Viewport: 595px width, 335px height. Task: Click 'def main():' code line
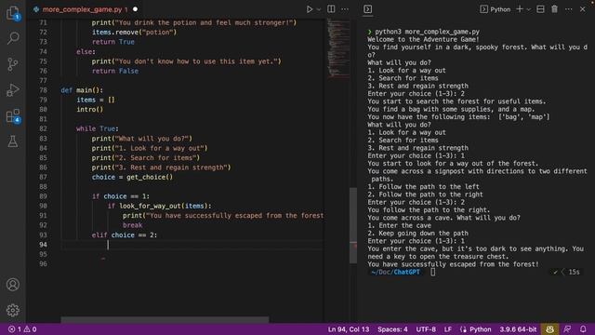click(x=82, y=90)
